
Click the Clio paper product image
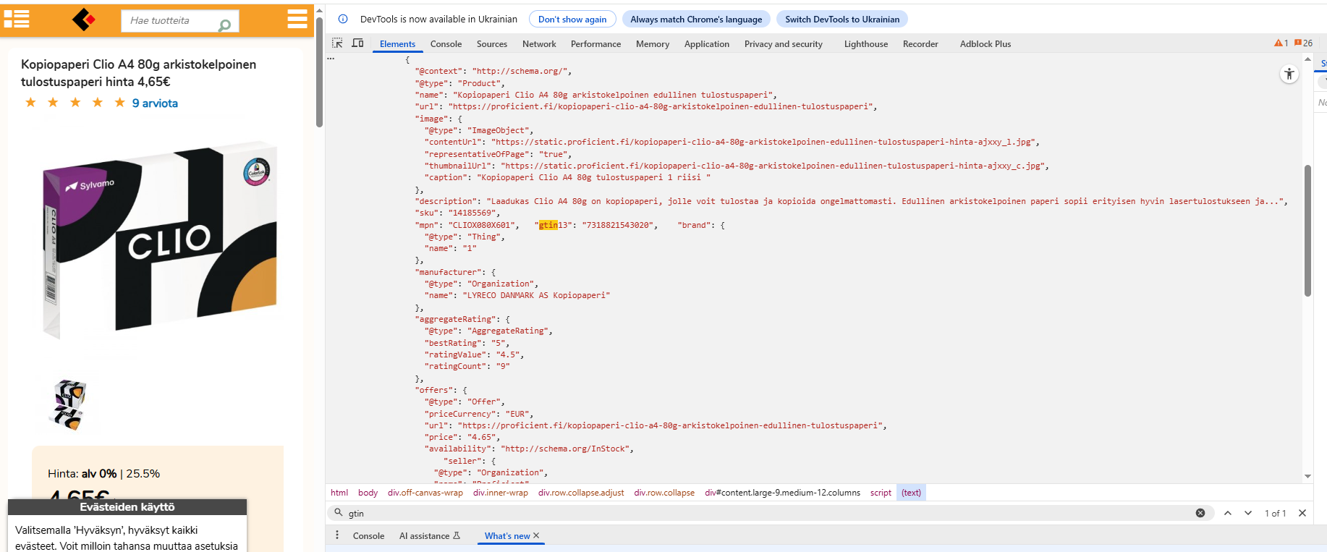159,239
